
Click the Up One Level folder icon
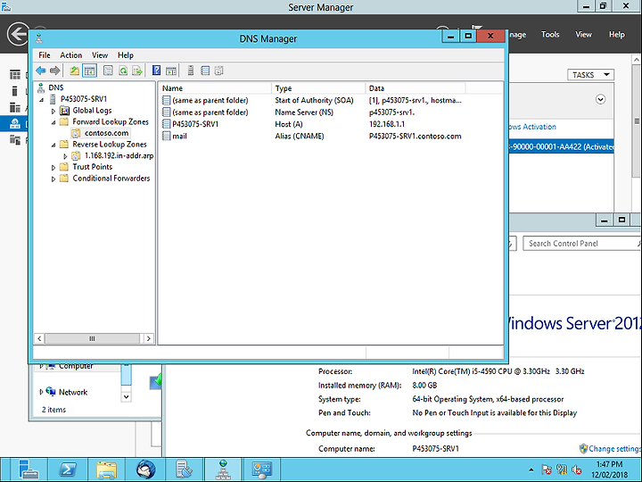tap(75, 71)
